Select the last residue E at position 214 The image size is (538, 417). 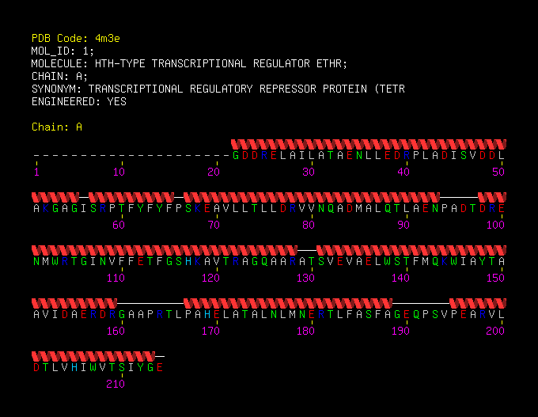point(160,368)
